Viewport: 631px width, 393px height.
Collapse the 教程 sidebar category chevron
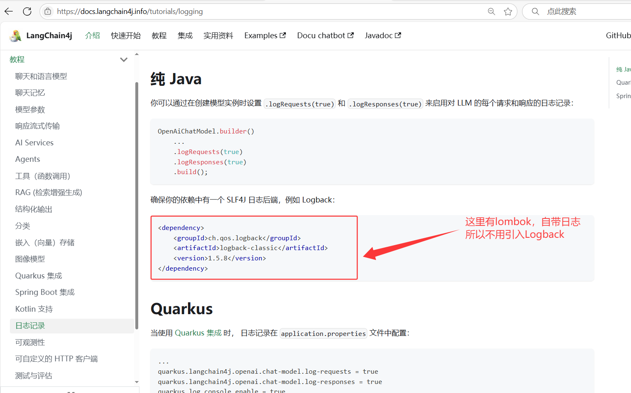coord(123,60)
